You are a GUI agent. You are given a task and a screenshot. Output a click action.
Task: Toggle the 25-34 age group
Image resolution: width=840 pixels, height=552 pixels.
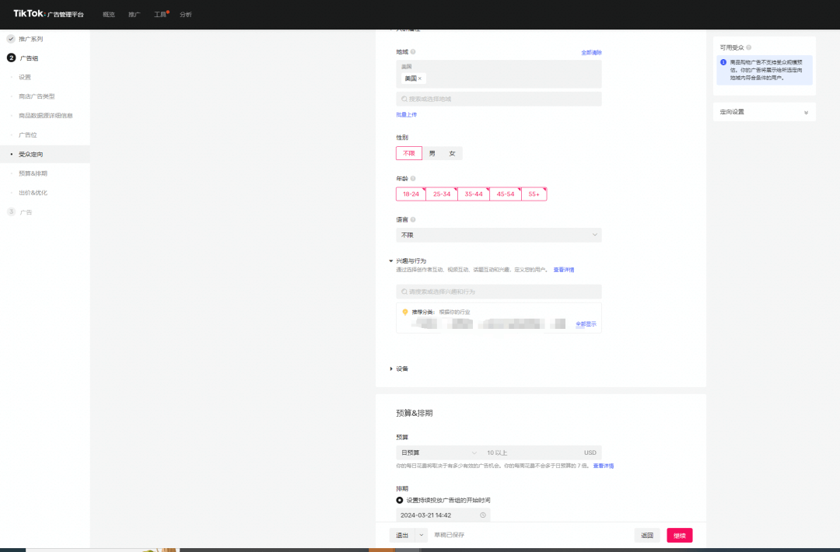point(442,194)
